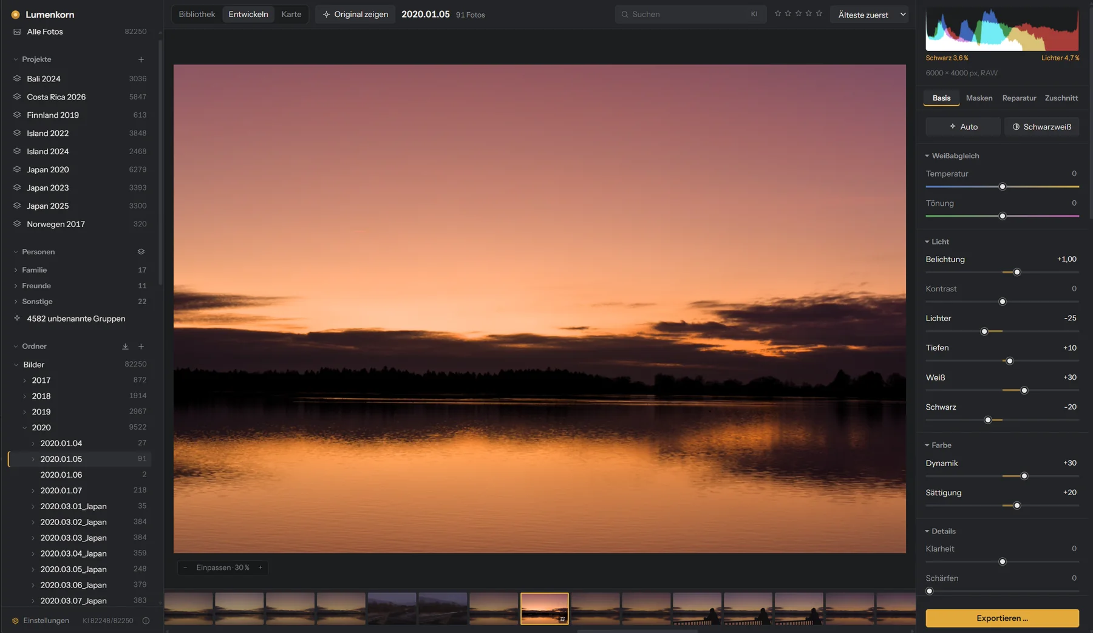Open the Masken tab

979,98
